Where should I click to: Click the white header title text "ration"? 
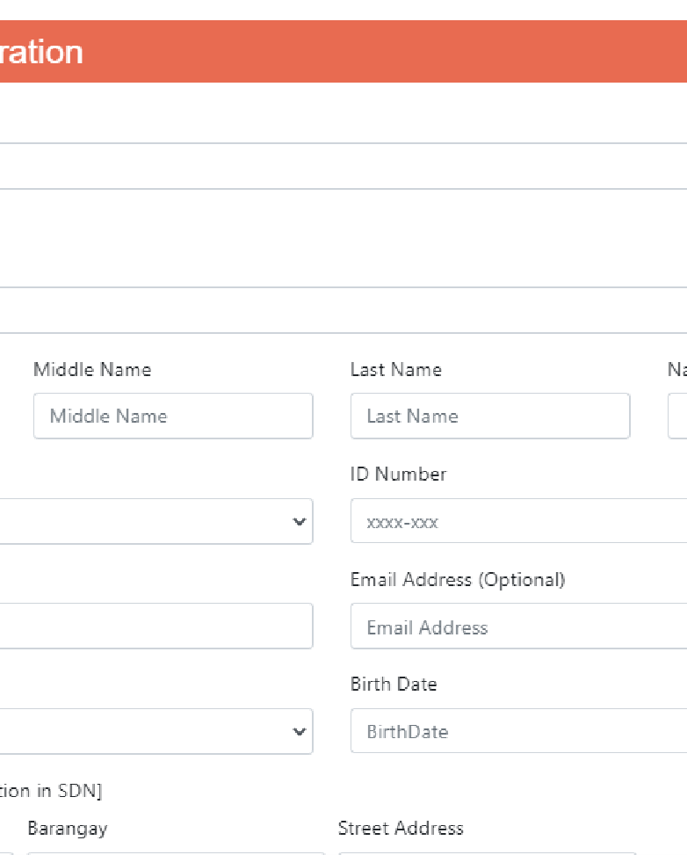(x=41, y=52)
